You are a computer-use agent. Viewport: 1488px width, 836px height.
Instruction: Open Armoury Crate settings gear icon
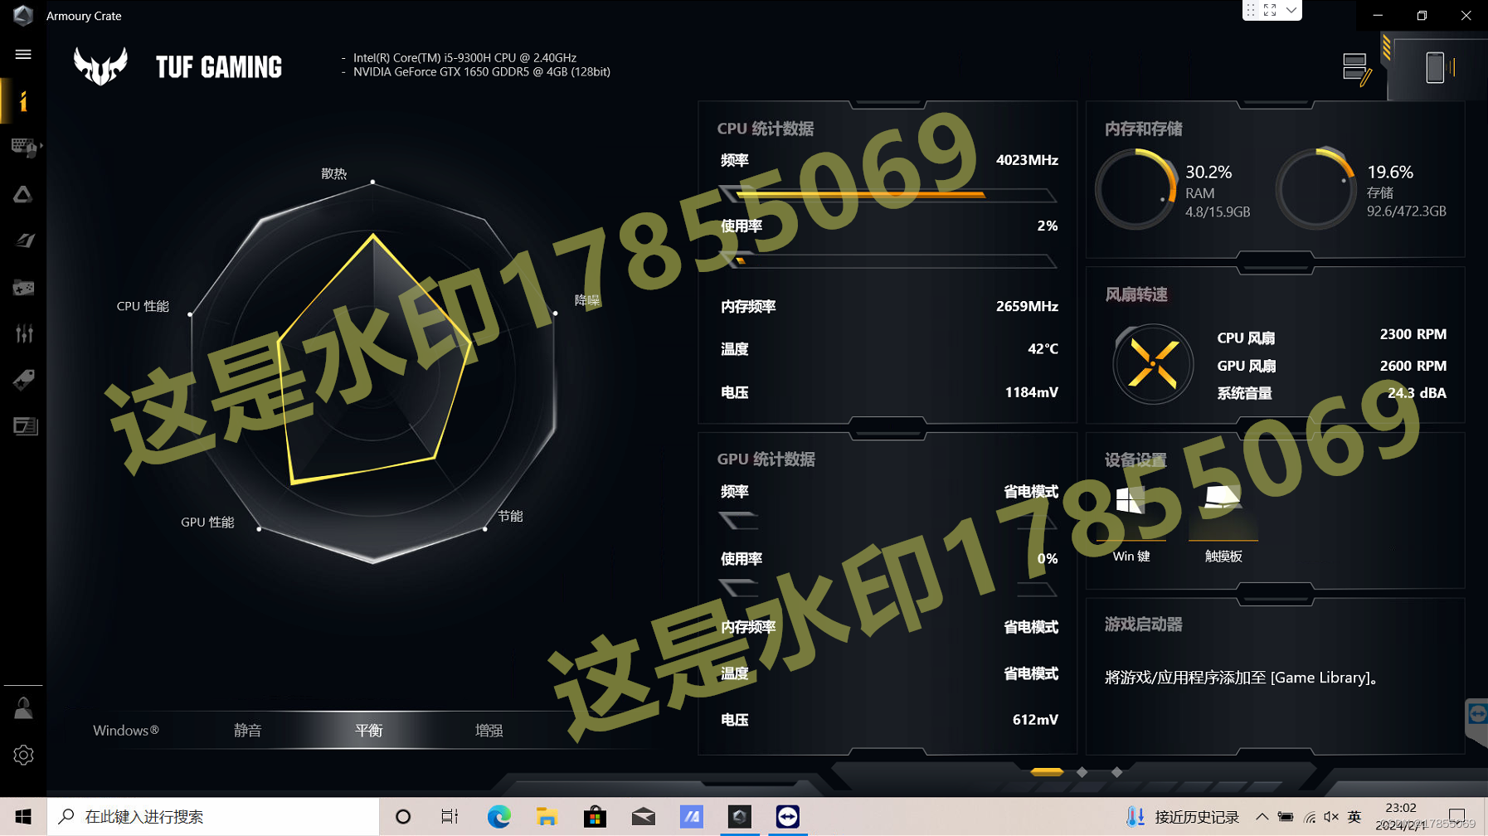pos(23,755)
